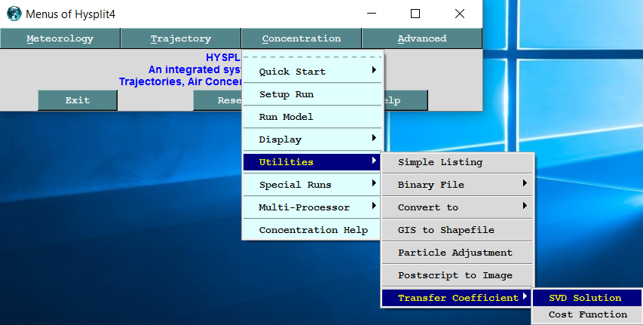
Task: Open the Advanced menu
Action: click(422, 38)
